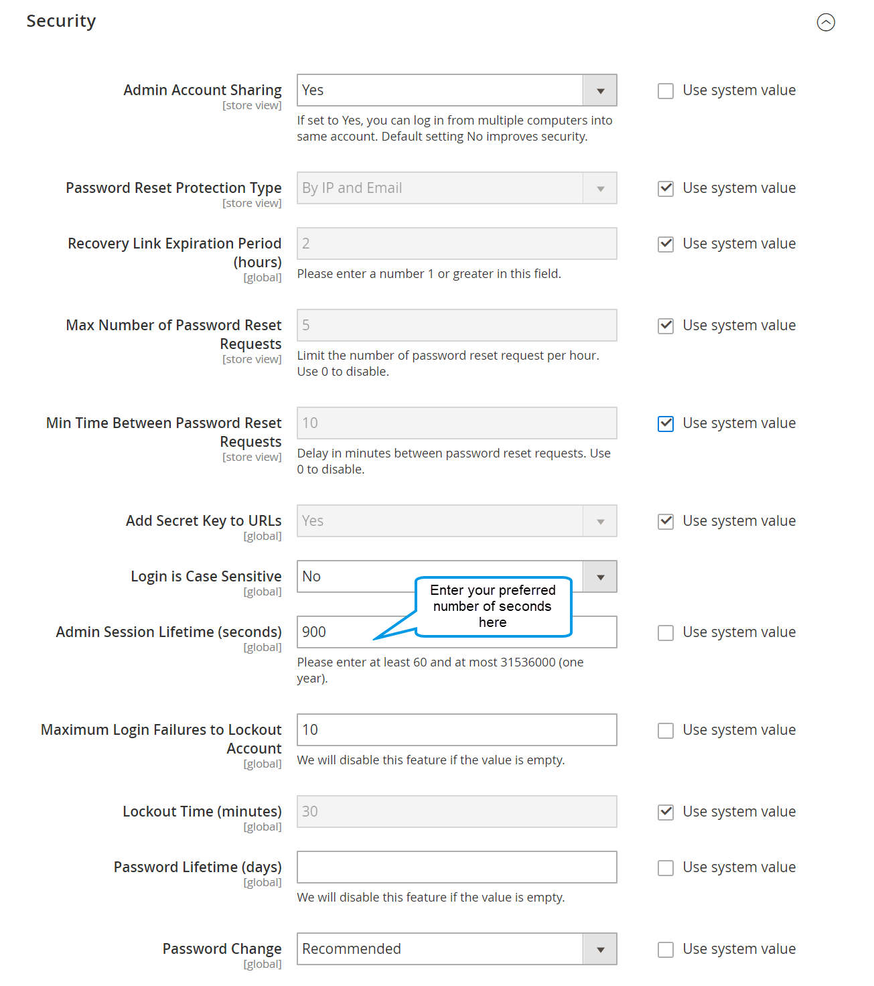The image size is (874, 986).
Task: Uncheck system value for Add Secret Key to URLs
Action: [x=666, y=522]
